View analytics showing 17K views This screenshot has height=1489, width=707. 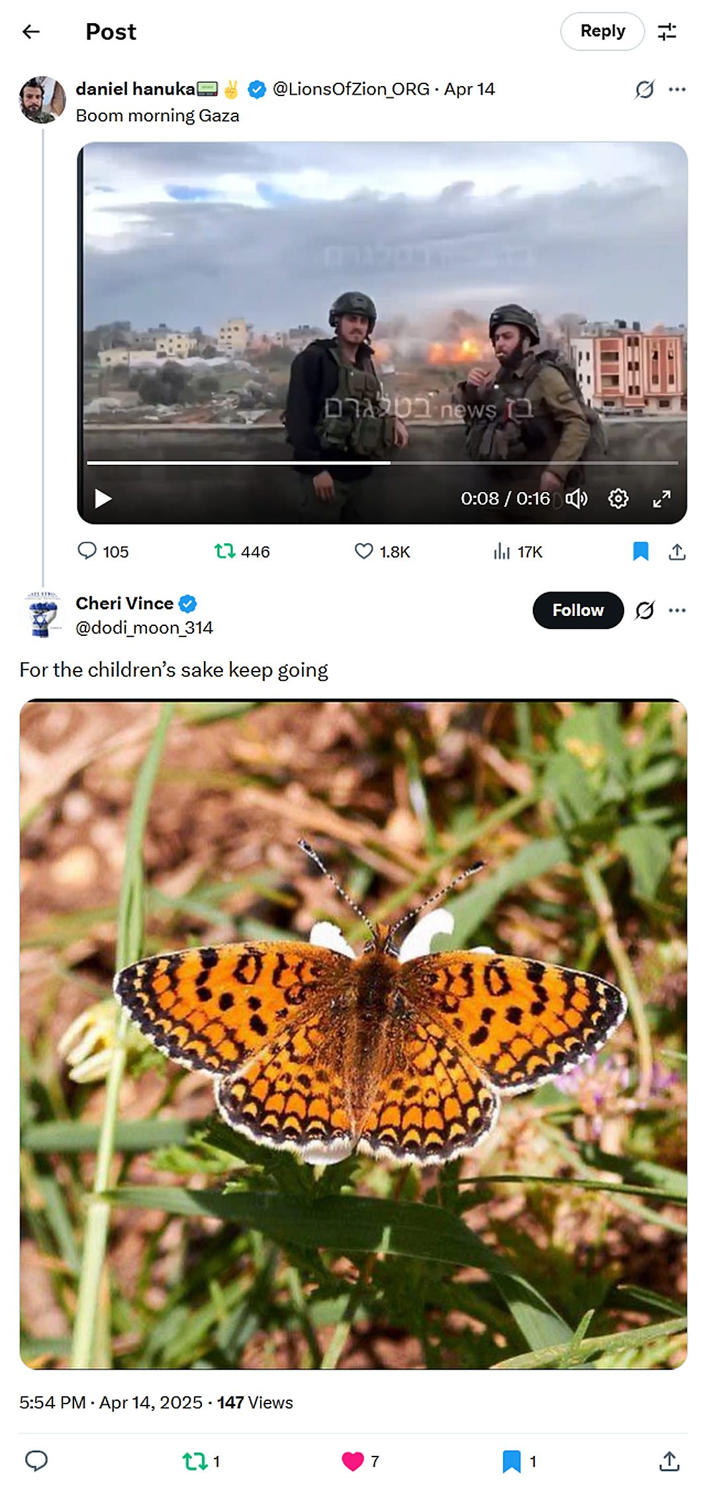[x=502, y=551]
